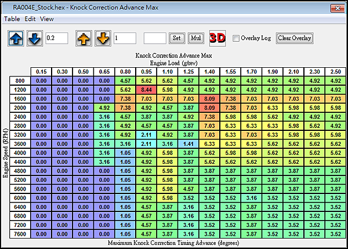This screenshot has width=348, height=249.
Task: Select the 4.92 cell at 2000 RPM, load 0.65
Action: (x=104, y=108)
